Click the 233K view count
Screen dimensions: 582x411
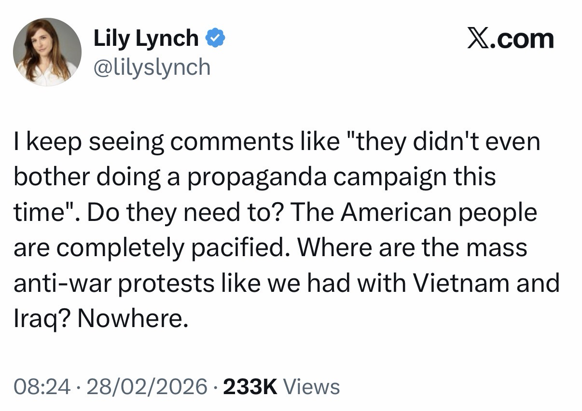(x=250, y=386)
